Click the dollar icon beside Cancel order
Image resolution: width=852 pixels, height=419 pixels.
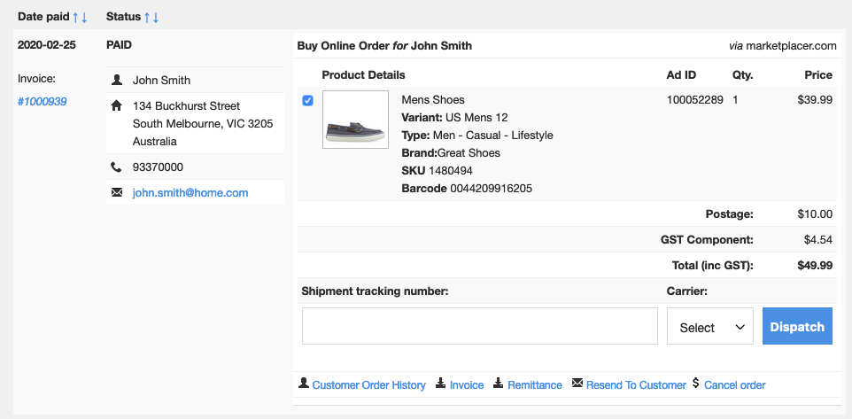696,384
